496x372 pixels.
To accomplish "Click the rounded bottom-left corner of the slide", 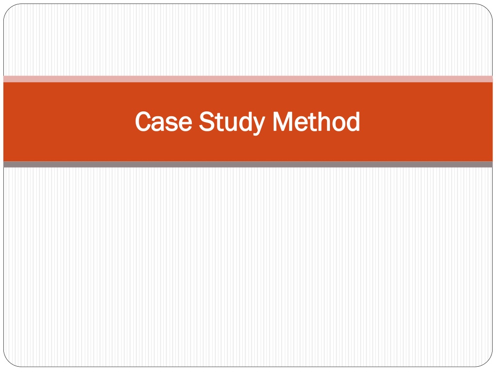I will (9, 361).
